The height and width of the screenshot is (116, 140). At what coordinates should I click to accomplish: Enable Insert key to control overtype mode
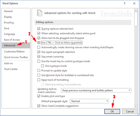point(39,61)
